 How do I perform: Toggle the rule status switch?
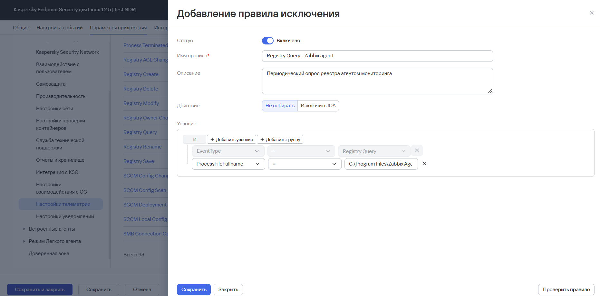tap(267, 41)
